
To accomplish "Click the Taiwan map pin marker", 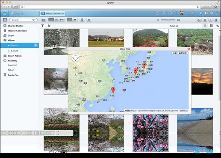I will pyautogui.click(x=113, y=90).
